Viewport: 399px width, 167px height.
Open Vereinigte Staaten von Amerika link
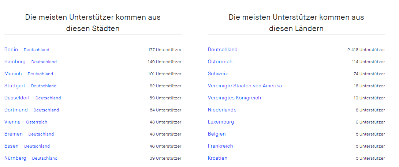pos(245,86)
